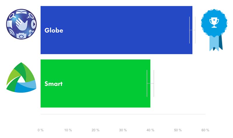Screen dimensions: 233x138
Task: Click the 60 % axis label
Action: click(x=205, y=130)
